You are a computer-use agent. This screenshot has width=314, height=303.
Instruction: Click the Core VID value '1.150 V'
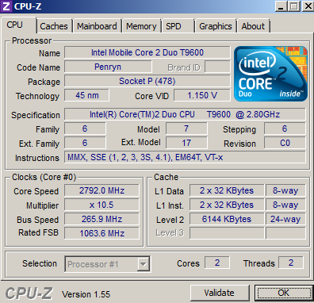click(x=202, y=95)
